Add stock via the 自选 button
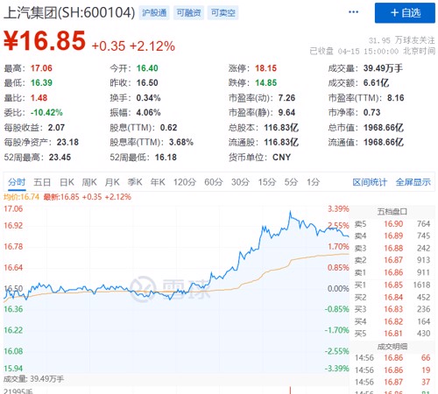The width and height of the screenshot is (438, 394). [405, 13]
